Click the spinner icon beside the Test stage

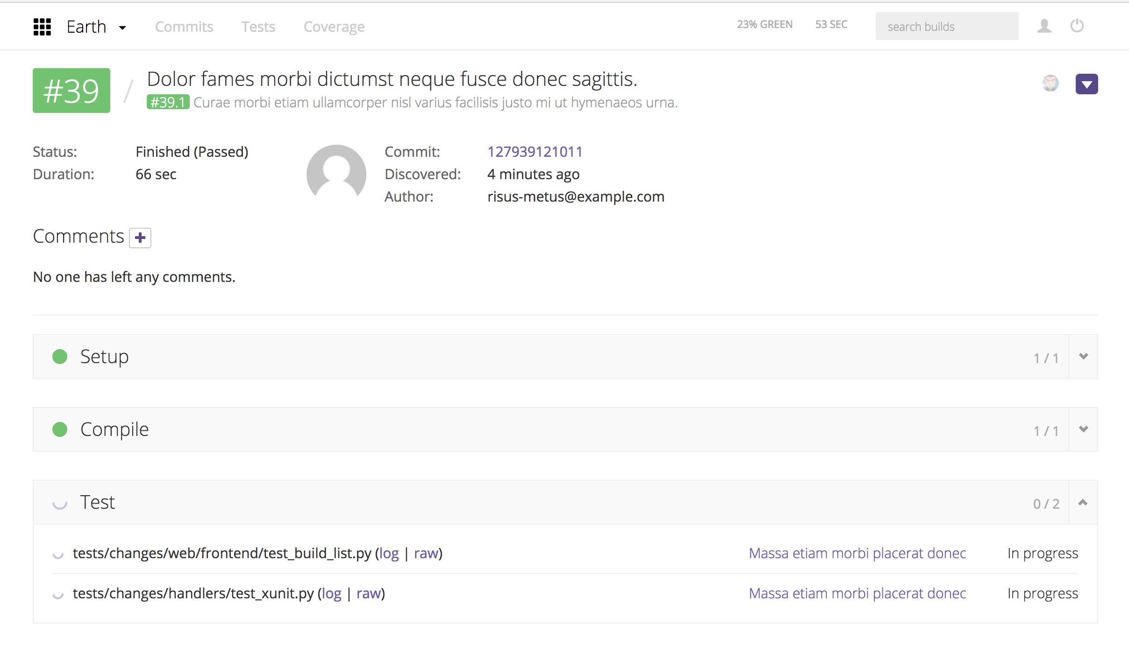[x=59, y=503]
